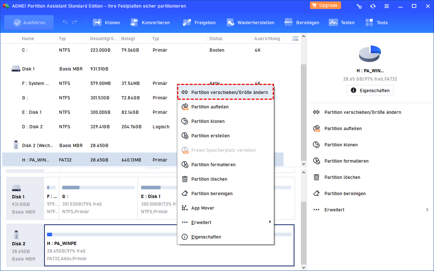
Task: Click Eigenschaften button in right panel
Action: click(370, 90)
